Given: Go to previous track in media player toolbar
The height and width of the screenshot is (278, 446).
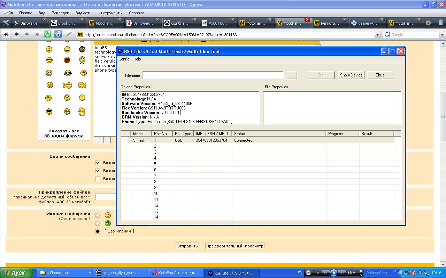Looking at the screenshot, I should tap(325, 273).
